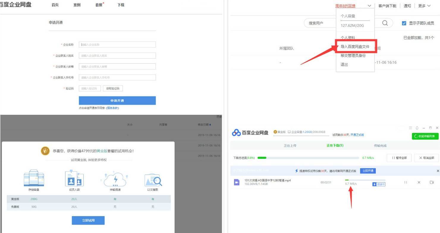Image resolution: width=440 pixels, height=233 pixels.
Task: Click 客户端下载 link
Action: tap(387, 6)
